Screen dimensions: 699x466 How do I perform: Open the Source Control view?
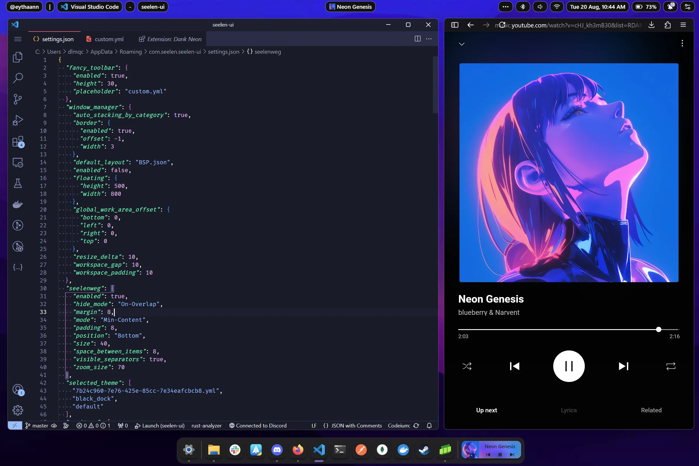point(18,99)
